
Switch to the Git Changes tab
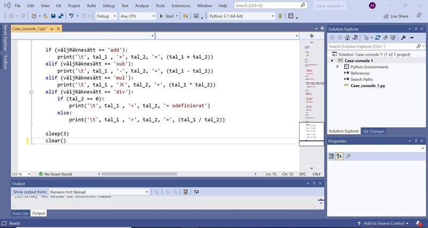pyautogui.click(x=373, y=131)
